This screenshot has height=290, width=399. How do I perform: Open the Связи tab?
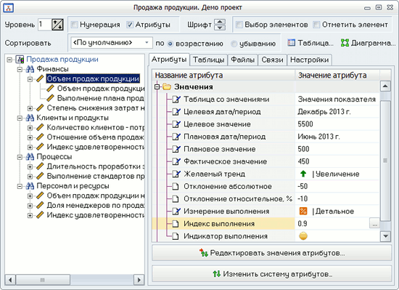272,60
